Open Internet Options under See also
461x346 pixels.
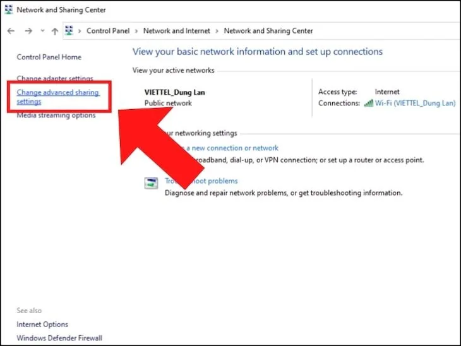pos(42,325)
